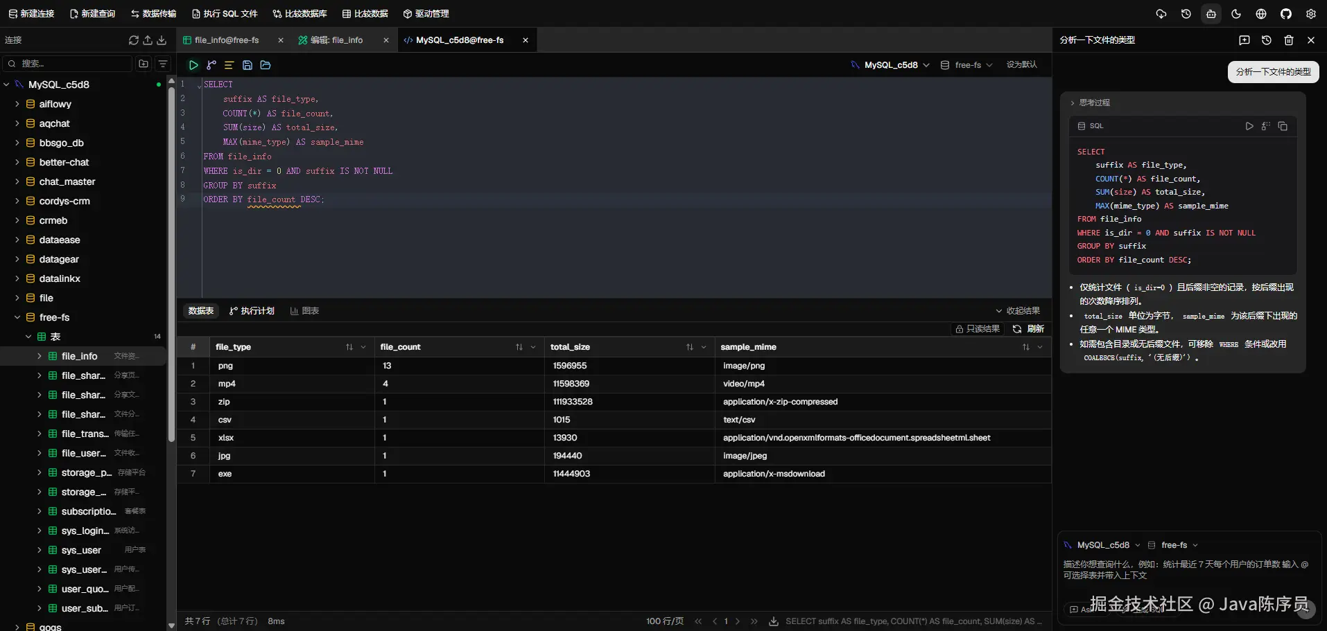Image resolution: width=1327 pixels, height=631 pixels.
Task: Click the connection search field
Action: tap(67, 64)
